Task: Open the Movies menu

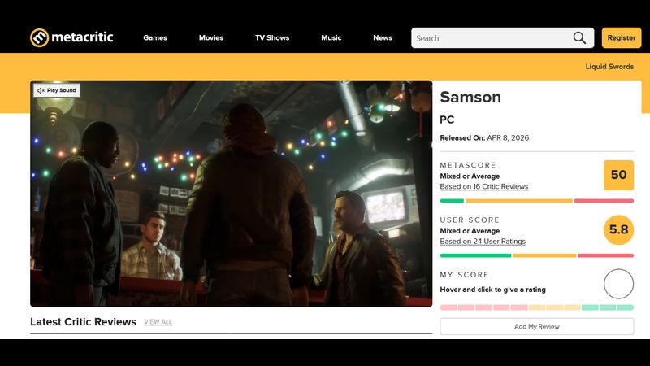Action: (211, 37)
